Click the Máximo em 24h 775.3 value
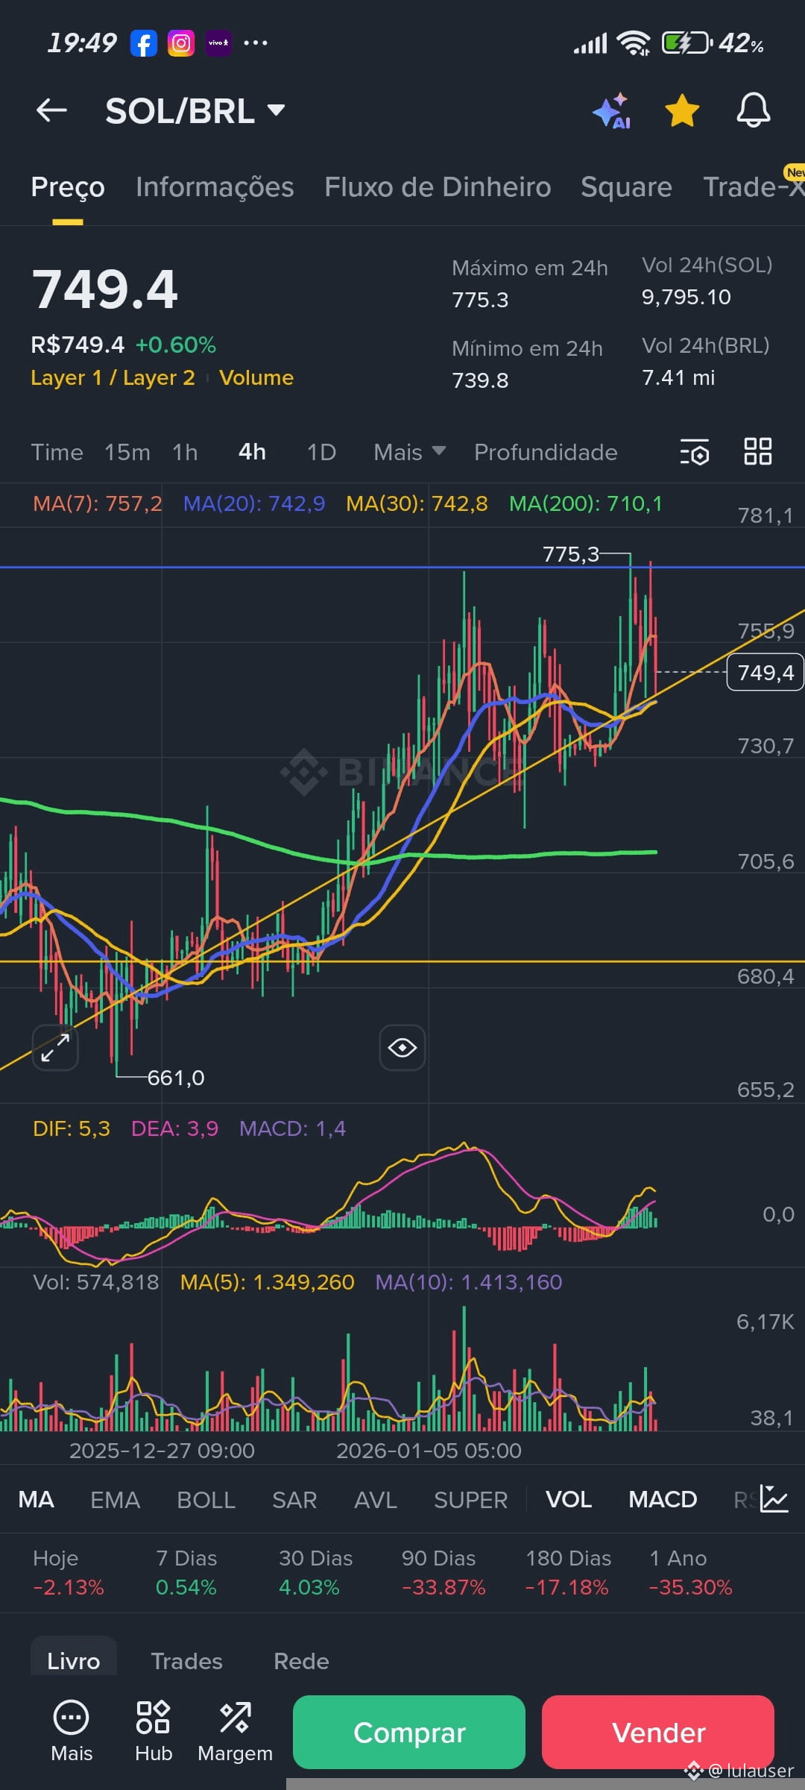Viewport: 805px width, 1790px height. pos(480,300)
